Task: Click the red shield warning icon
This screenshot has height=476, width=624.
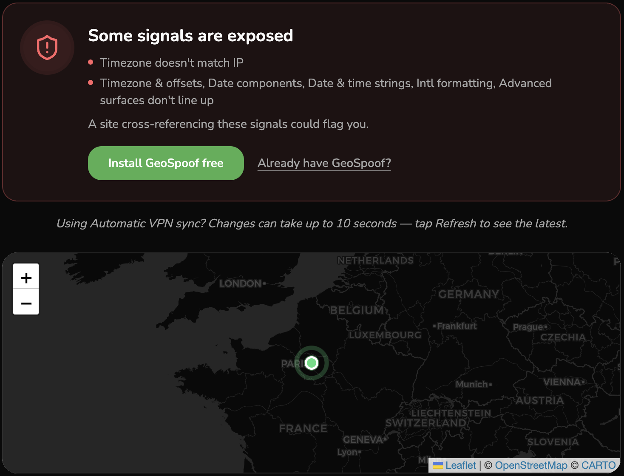Action: coord(47,48)
